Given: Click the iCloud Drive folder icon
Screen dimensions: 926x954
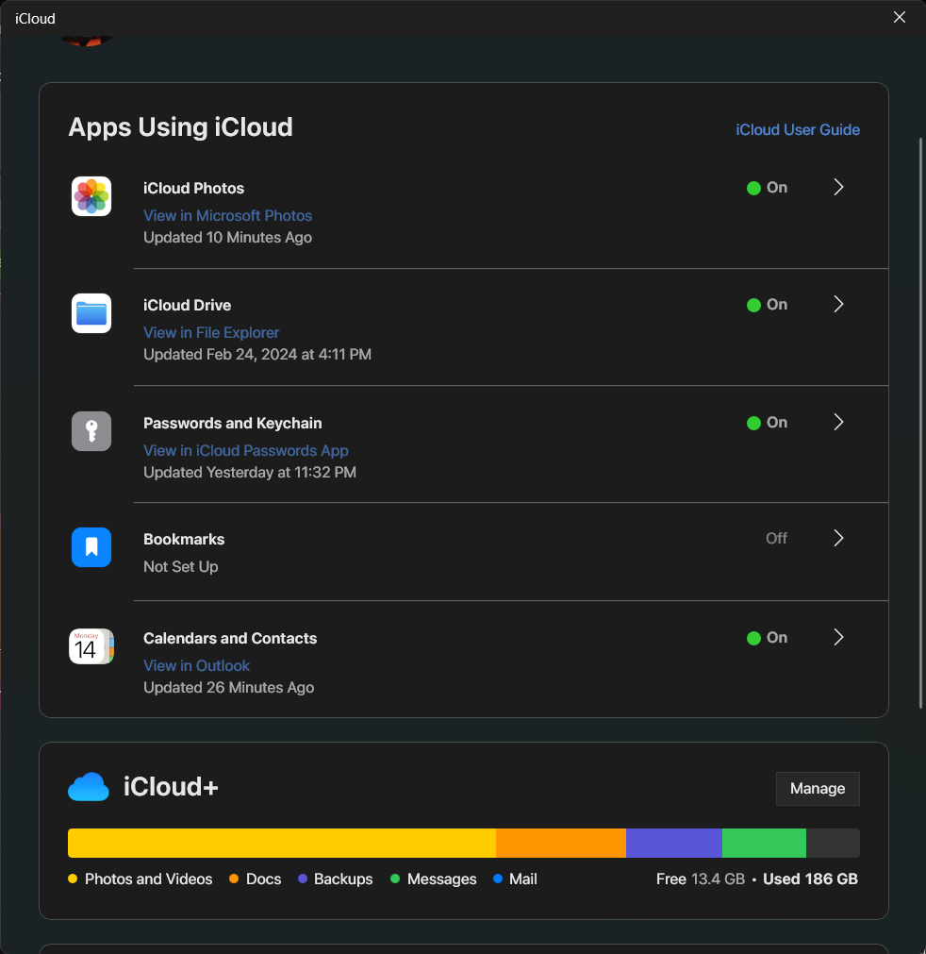Looking at the screenshot, I should tap(91, 313).
